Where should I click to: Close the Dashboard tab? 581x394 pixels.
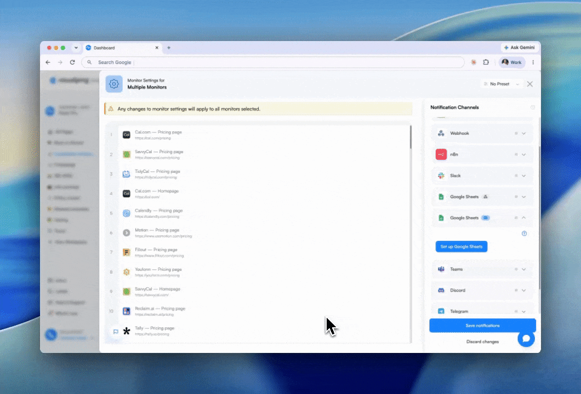[157, 48]
